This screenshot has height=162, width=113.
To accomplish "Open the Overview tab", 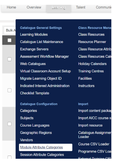I will tap(34, 7).
